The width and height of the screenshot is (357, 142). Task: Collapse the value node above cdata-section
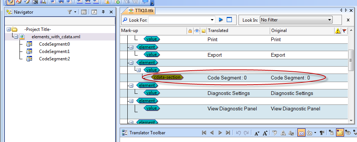click(138, 70)
